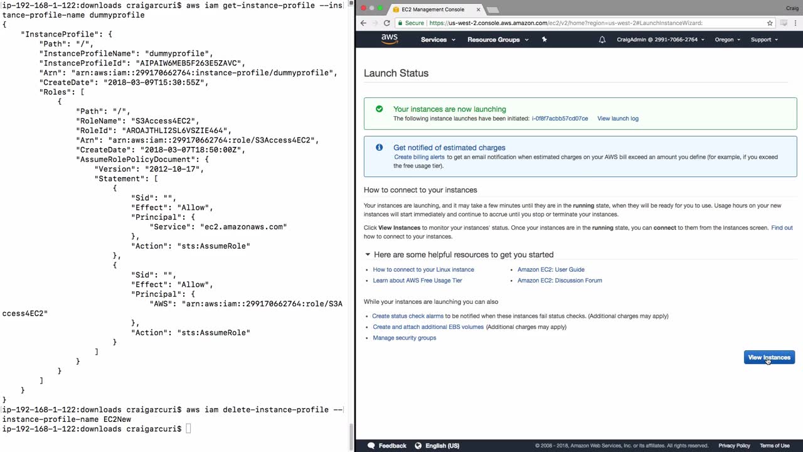Bookmark this page with the star icon

click(x=770, y=23)
